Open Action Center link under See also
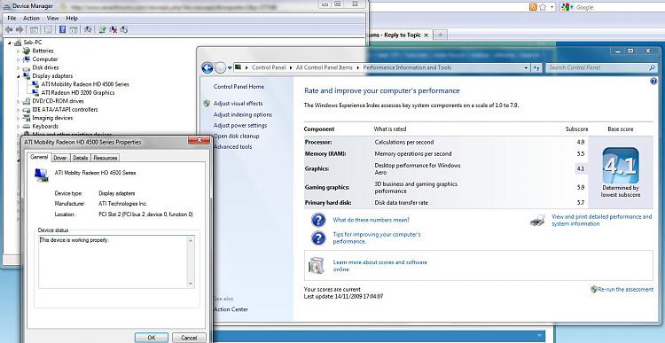665x343 pixels. 231,309
